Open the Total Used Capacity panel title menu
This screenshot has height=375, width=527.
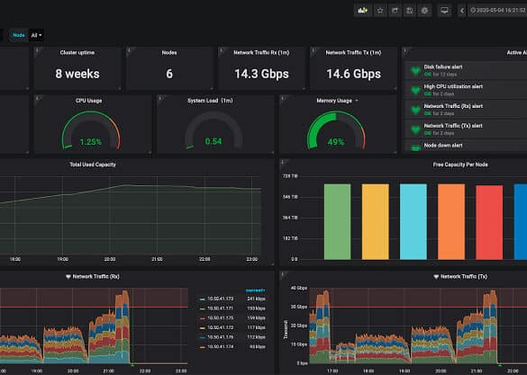tap(93, 165)
